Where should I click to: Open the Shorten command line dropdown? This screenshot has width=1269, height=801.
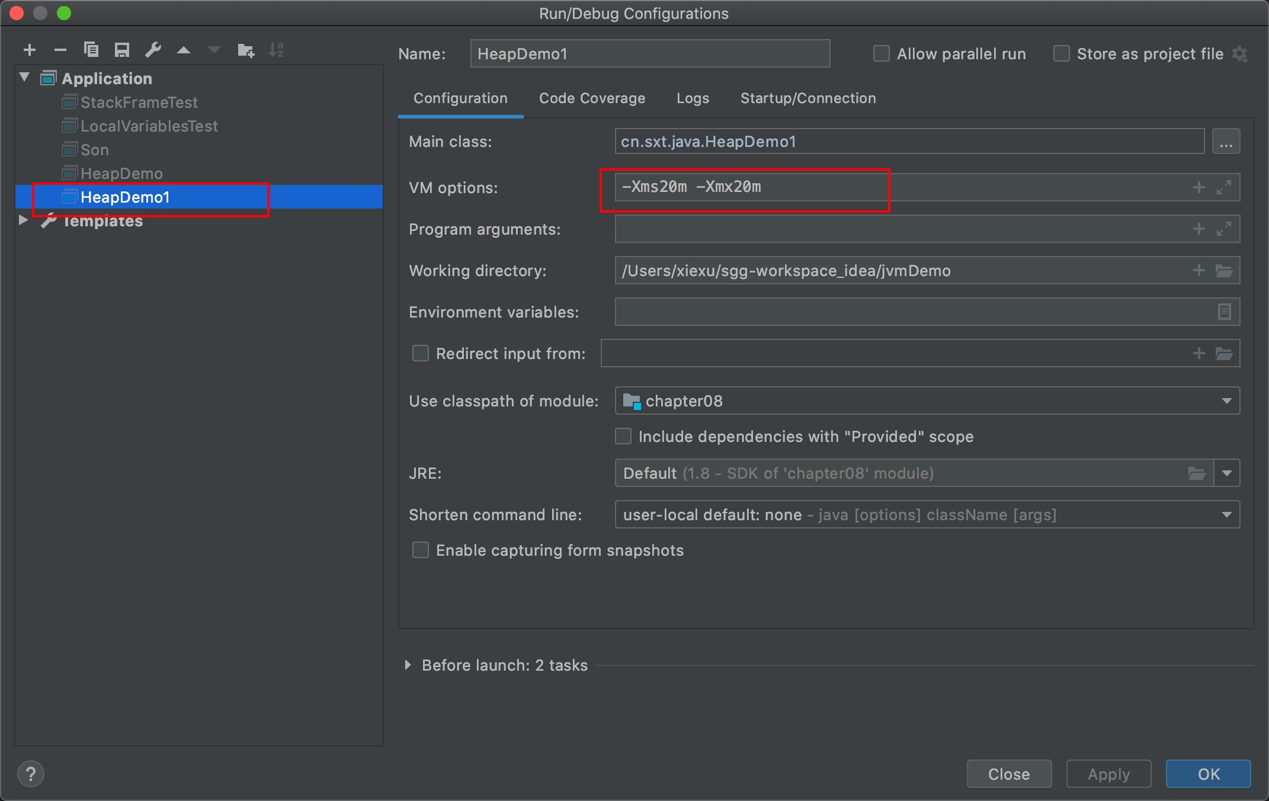927,515
